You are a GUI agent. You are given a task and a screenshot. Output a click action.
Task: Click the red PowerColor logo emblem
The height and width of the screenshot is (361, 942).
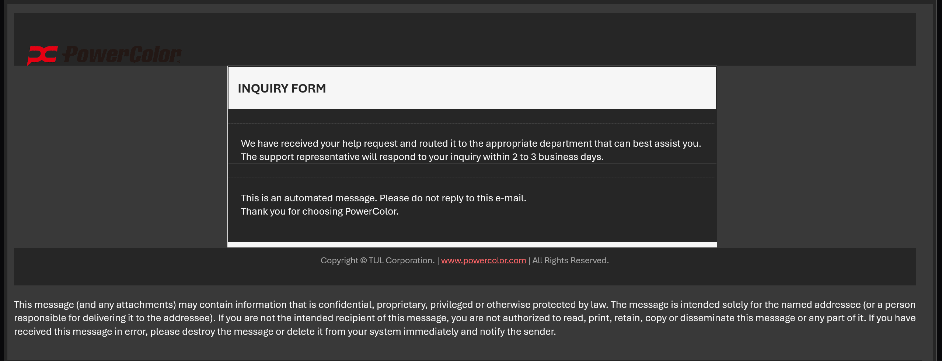[42, 55]
